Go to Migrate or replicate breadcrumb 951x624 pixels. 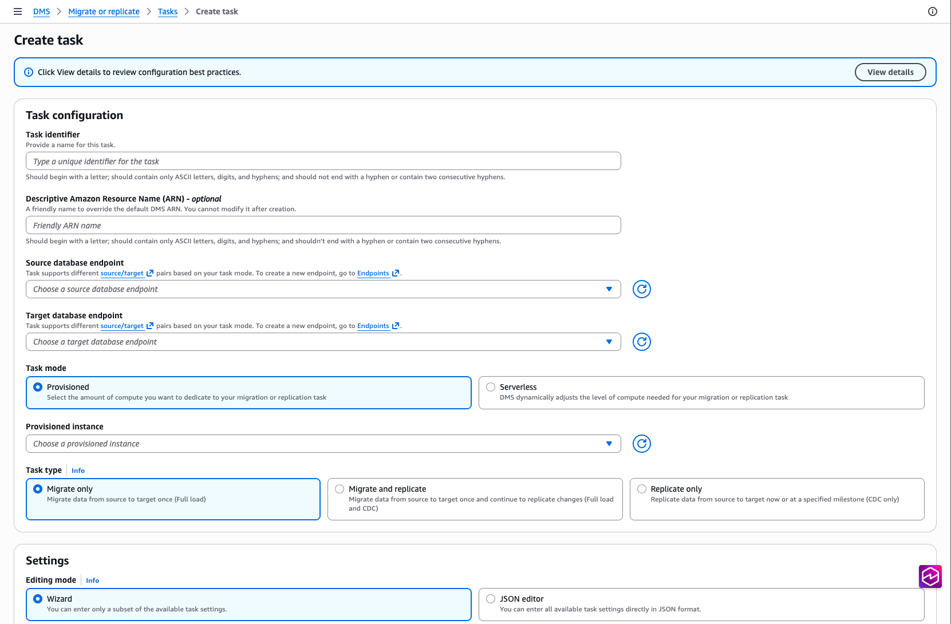[104, 11]
